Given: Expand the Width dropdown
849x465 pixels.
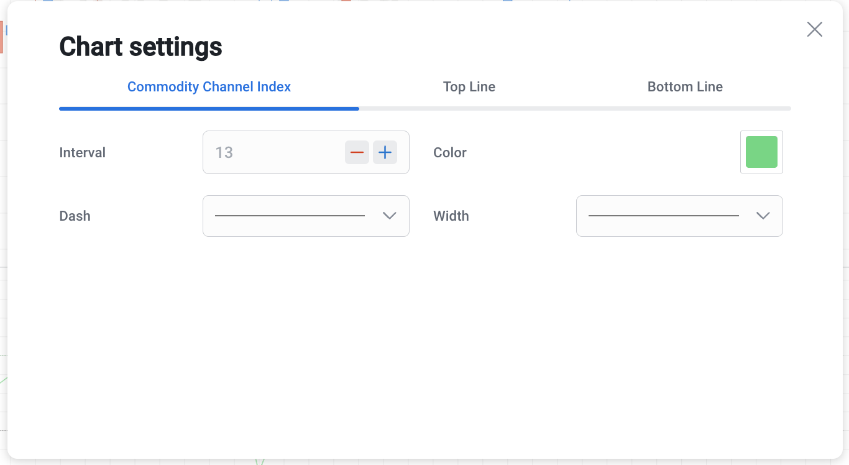Looking at the screenshot, I should [x=679, y=216].
